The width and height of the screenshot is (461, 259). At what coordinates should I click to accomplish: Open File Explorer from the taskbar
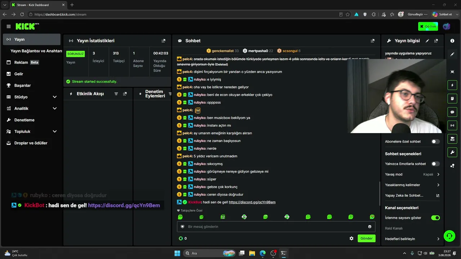pos(252,253)
